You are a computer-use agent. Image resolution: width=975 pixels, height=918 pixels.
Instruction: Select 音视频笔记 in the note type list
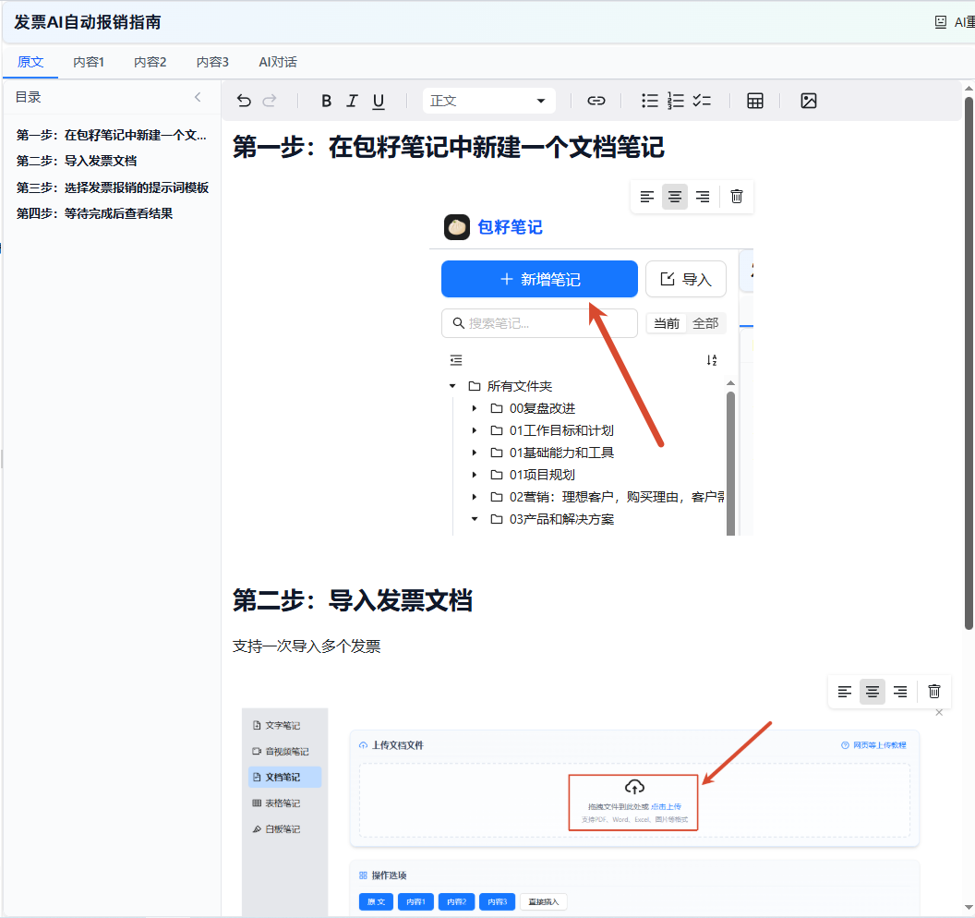(x=281, y=752)
